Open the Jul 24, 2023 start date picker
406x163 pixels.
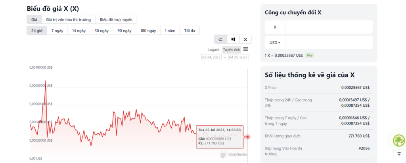pyautogui.click(x=211, y=57)
